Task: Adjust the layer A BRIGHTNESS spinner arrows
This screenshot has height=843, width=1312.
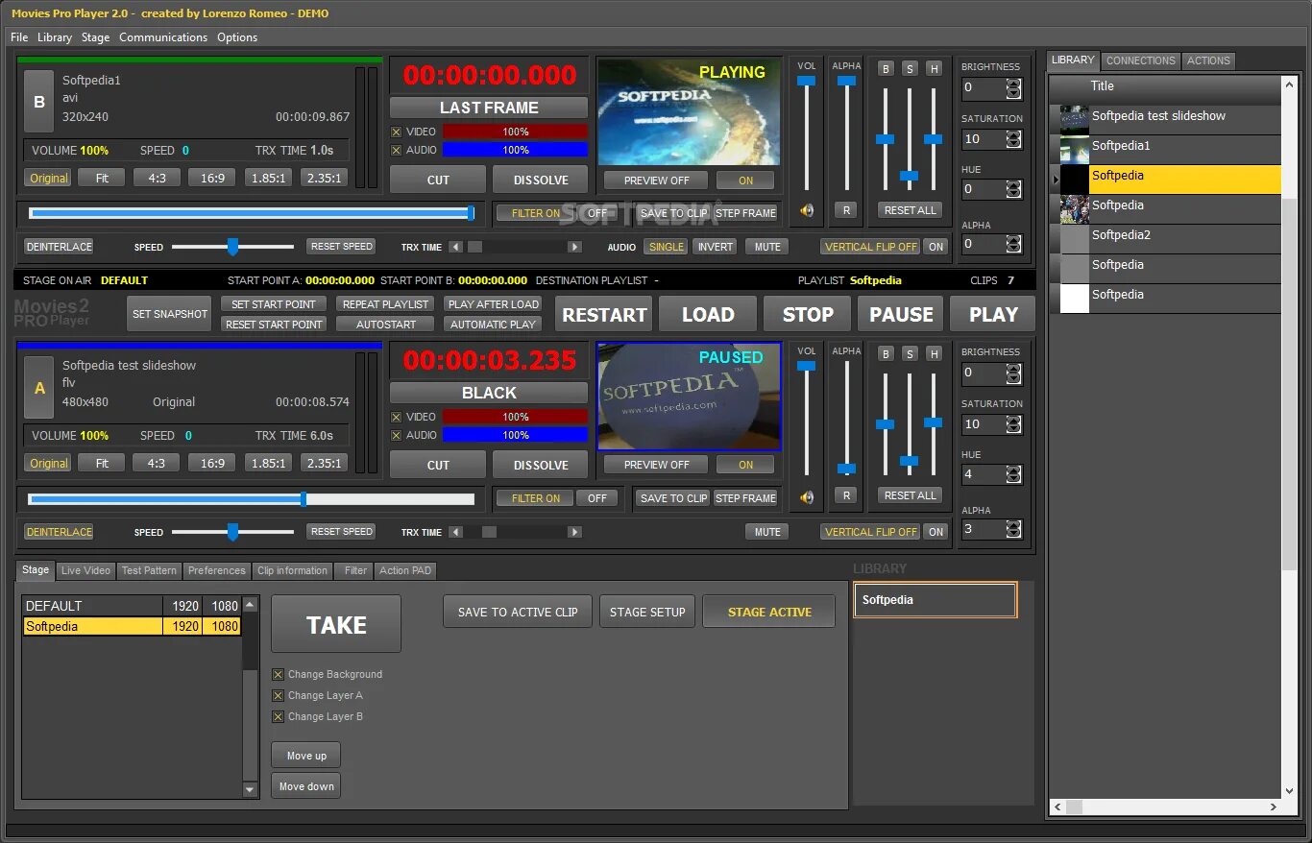Action: (x=1013, y=373)
